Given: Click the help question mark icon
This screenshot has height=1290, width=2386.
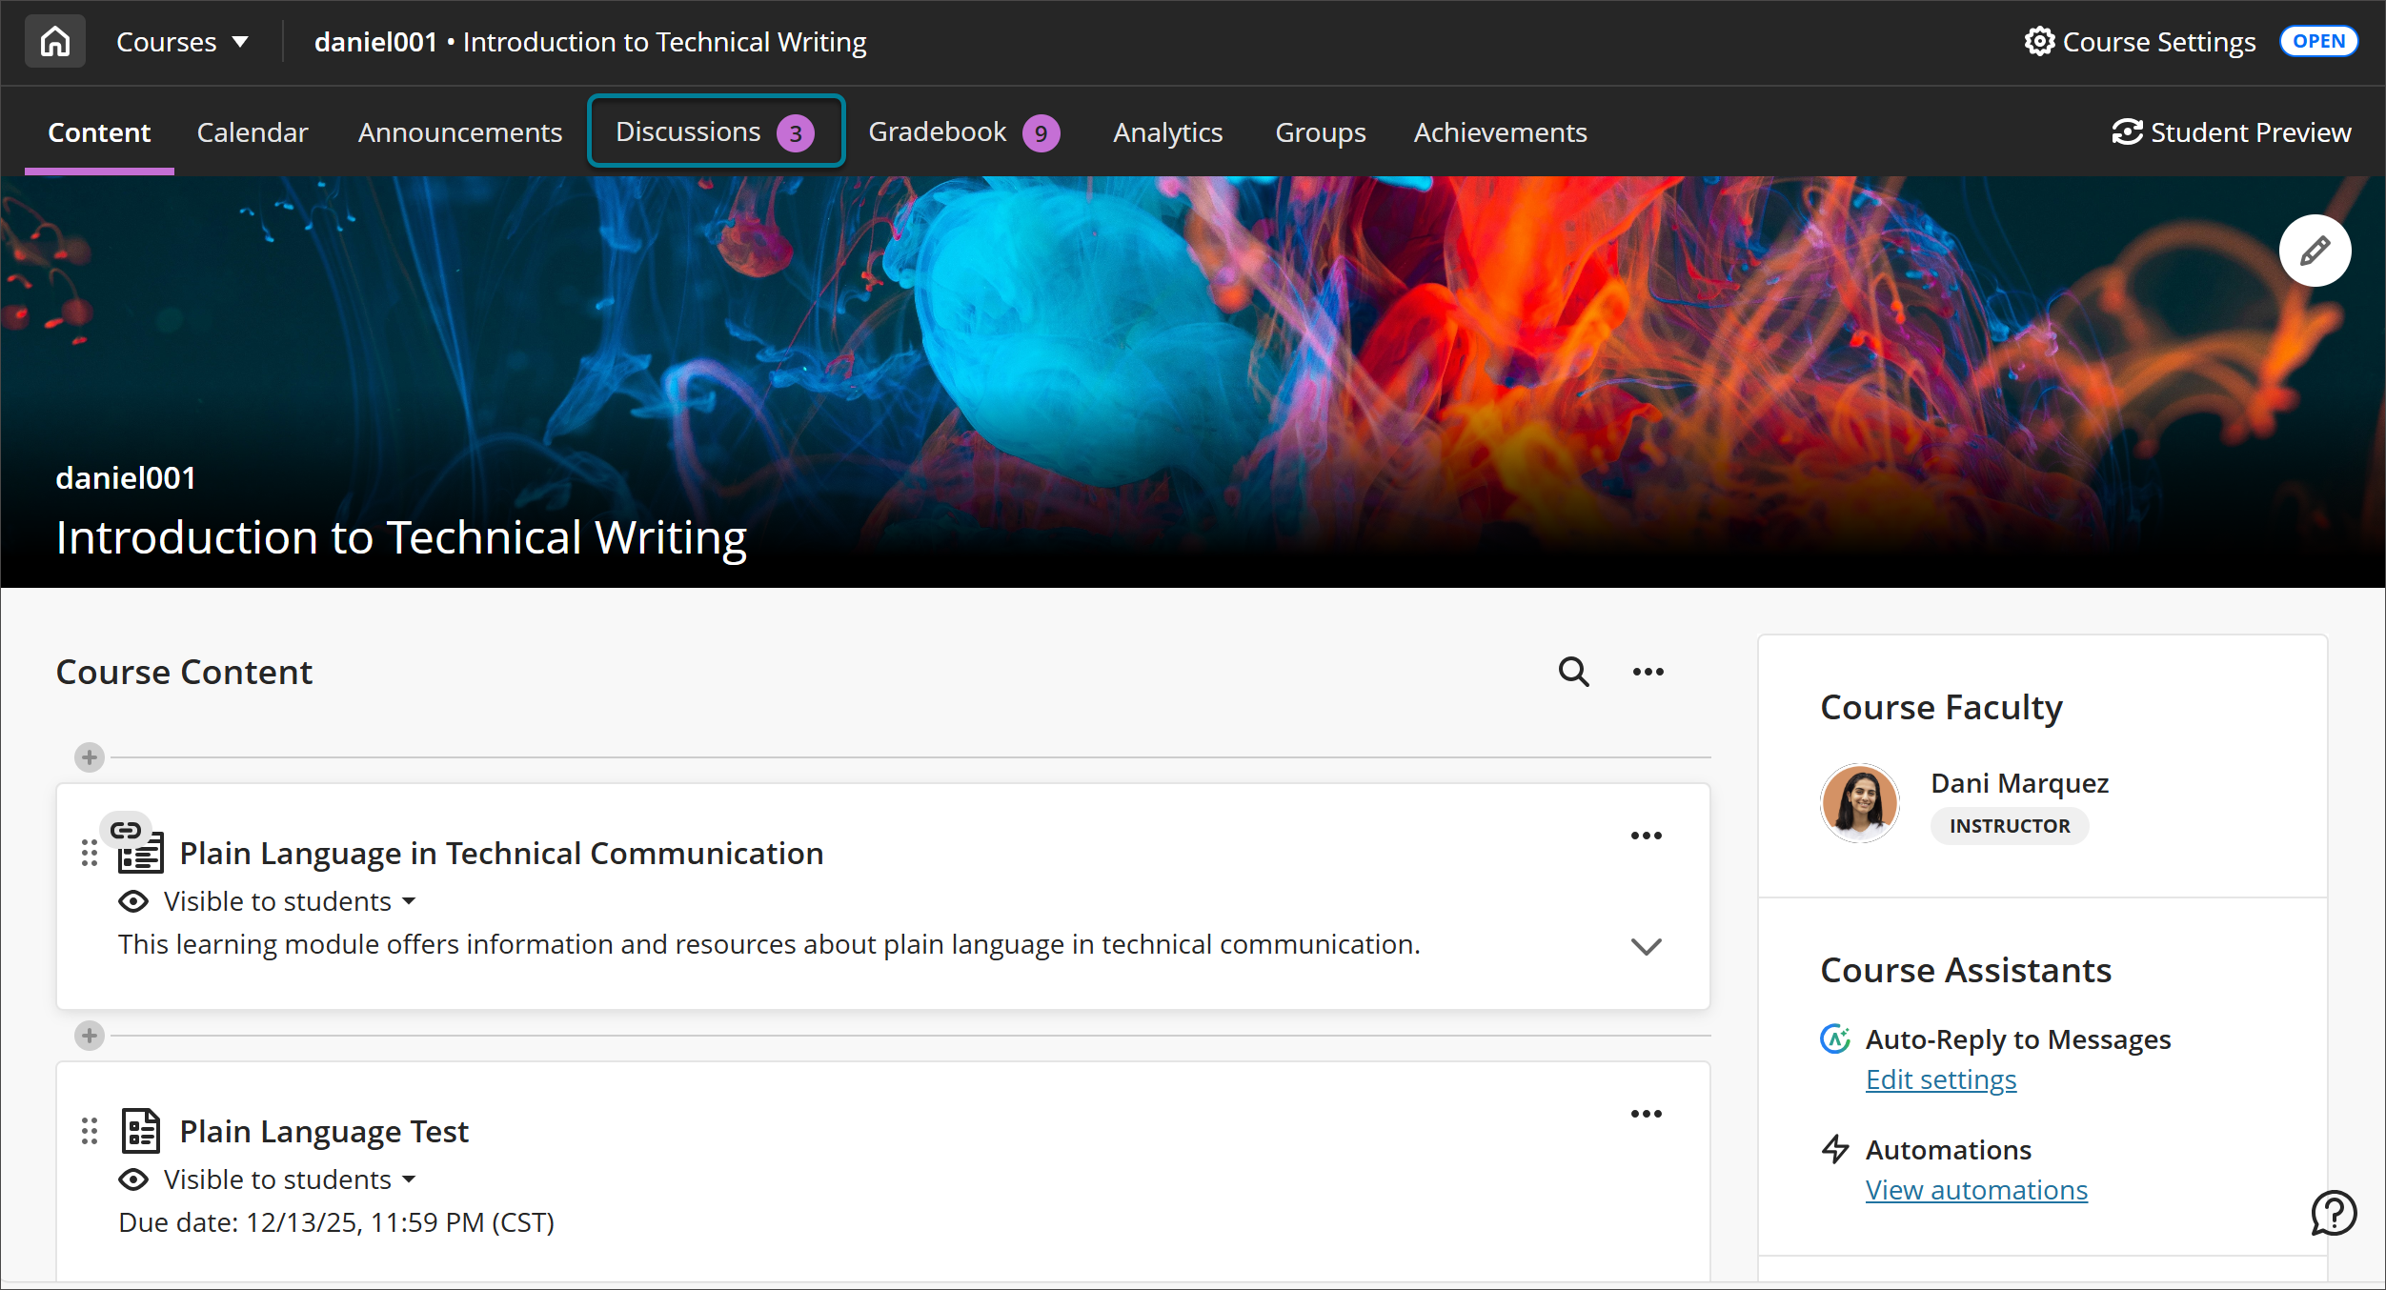Looking at the screenshot, I should click(2334, 1213).
